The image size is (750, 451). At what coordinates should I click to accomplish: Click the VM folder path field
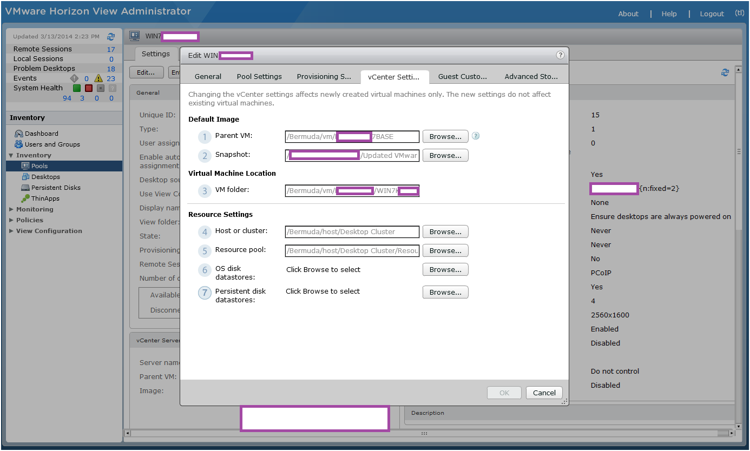click(x=352, y=190)
